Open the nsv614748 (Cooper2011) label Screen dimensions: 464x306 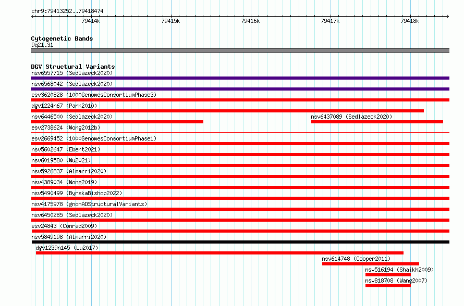pos(356,259)
